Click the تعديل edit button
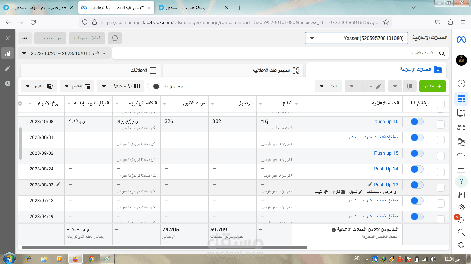 372,86
